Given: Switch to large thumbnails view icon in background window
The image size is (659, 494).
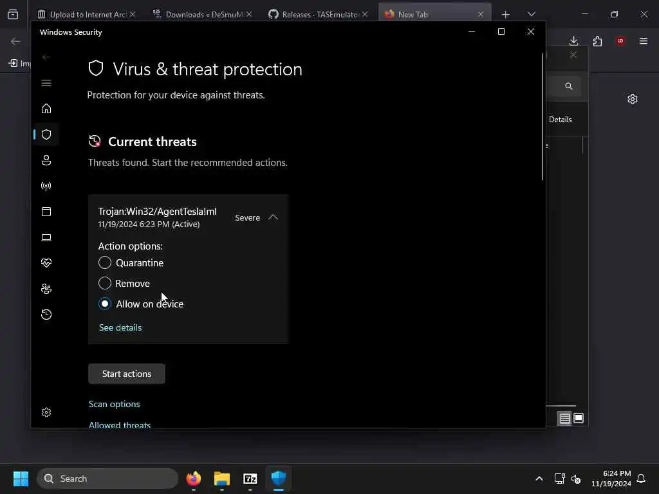Looking at the screenshot, I should click(x=579, y=418).
